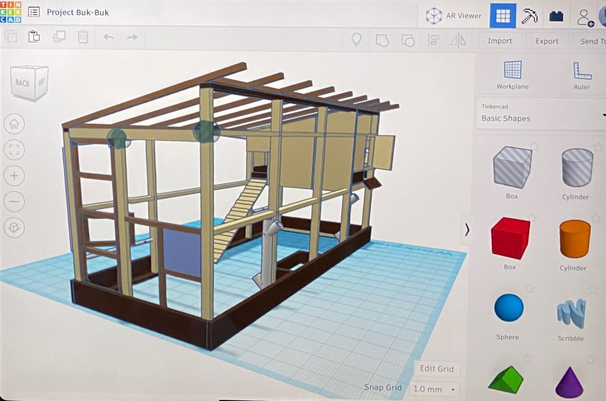This screenshot has width=606, height=401.
Task: Pick the Scribble shape
Action: [571, 313]
